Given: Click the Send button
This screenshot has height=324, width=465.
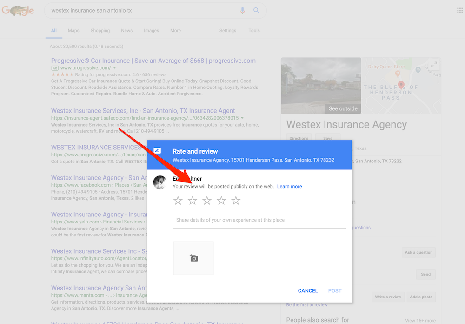Looking at the screenshot, I should tap(426, 274).
